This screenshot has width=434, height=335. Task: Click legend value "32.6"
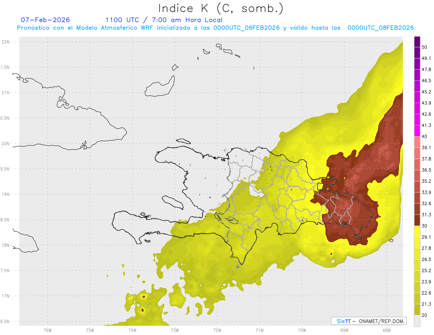coord(426,203)
